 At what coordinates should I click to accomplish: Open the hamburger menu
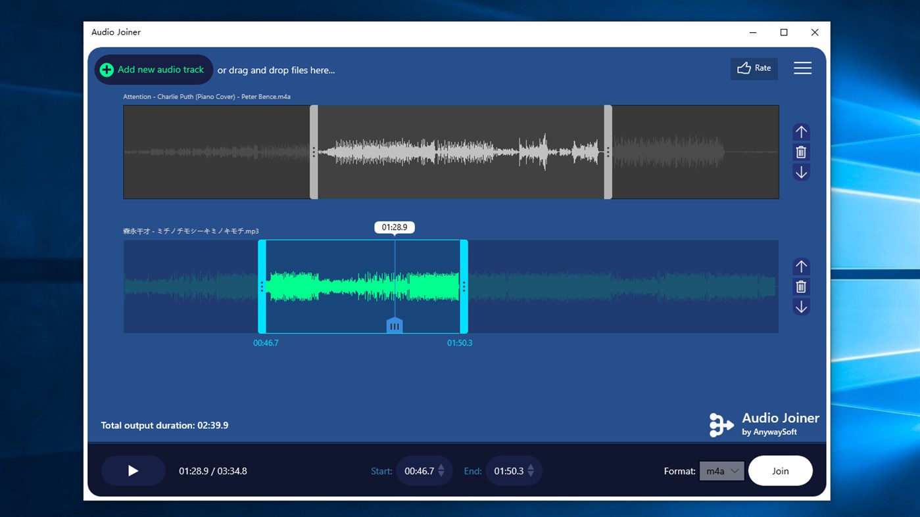click(802, 68)
